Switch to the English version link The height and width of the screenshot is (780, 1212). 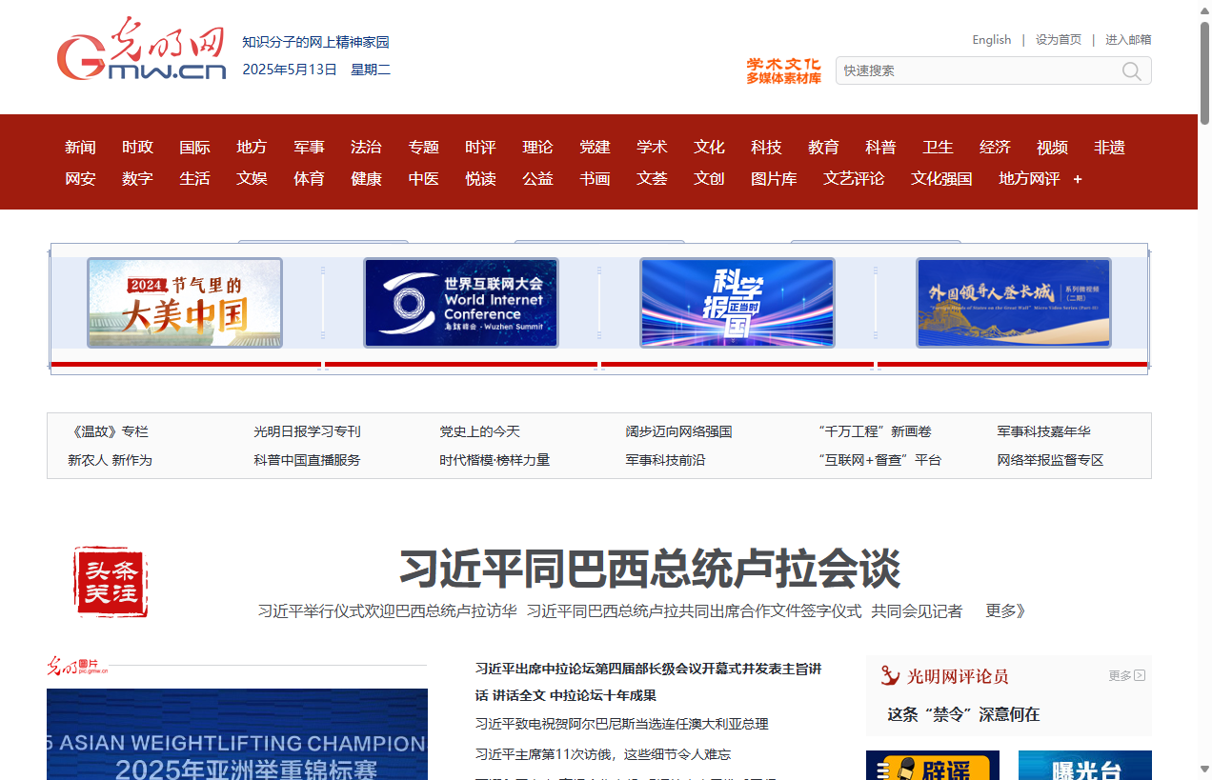(991, 40)
